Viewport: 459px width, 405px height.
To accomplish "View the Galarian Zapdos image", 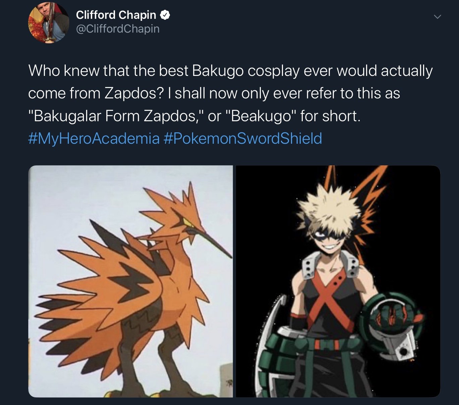I will pos(130,281).
